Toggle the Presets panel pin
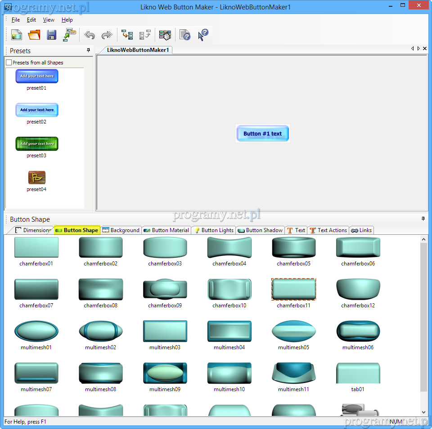Image resolution: width=432 pixels, height=429 pixels. coord(88,50)
